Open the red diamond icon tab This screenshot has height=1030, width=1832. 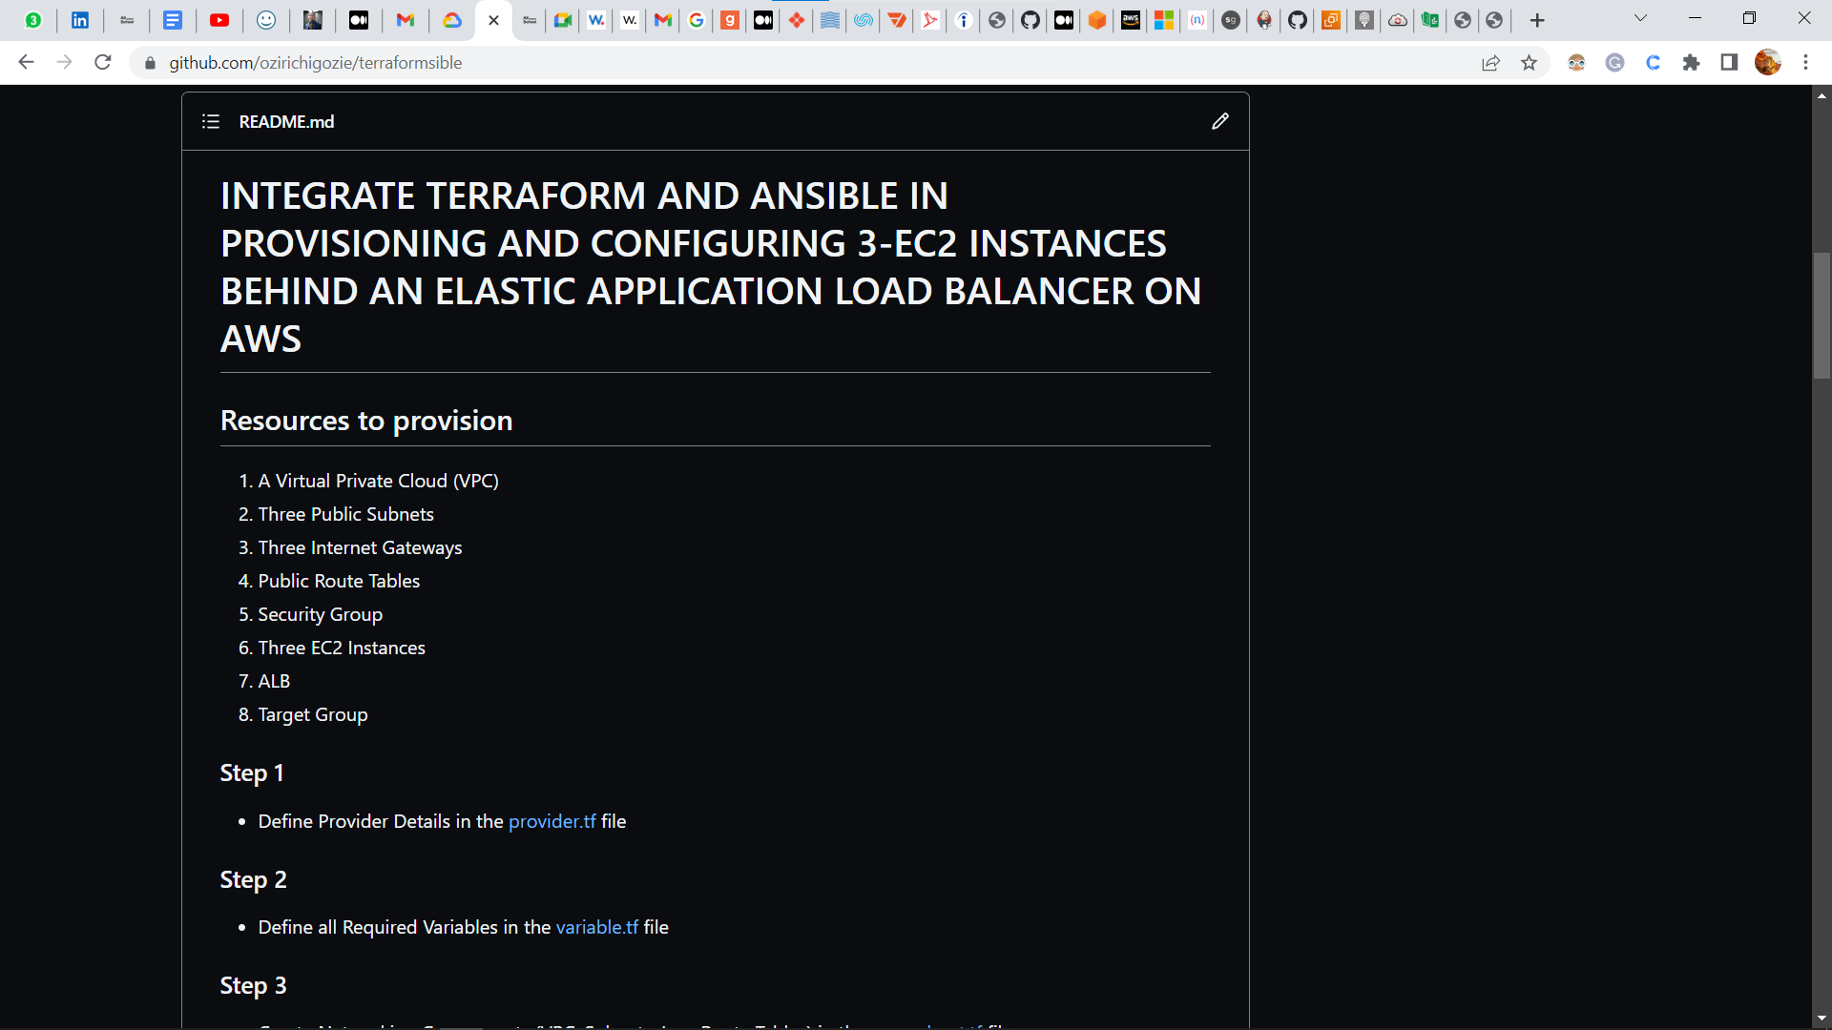click(797, 20)
